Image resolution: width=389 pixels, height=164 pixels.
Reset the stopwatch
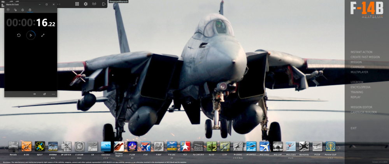(19, 35)
